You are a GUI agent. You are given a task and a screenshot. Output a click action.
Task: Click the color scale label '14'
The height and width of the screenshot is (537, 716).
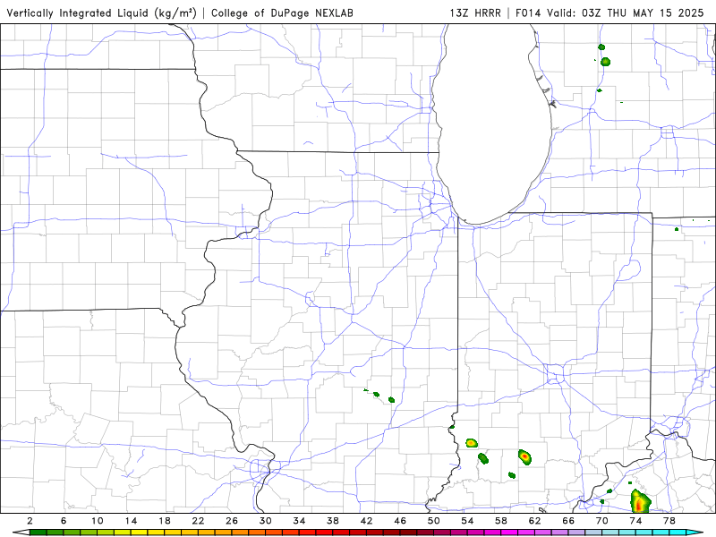coord(131,521)
